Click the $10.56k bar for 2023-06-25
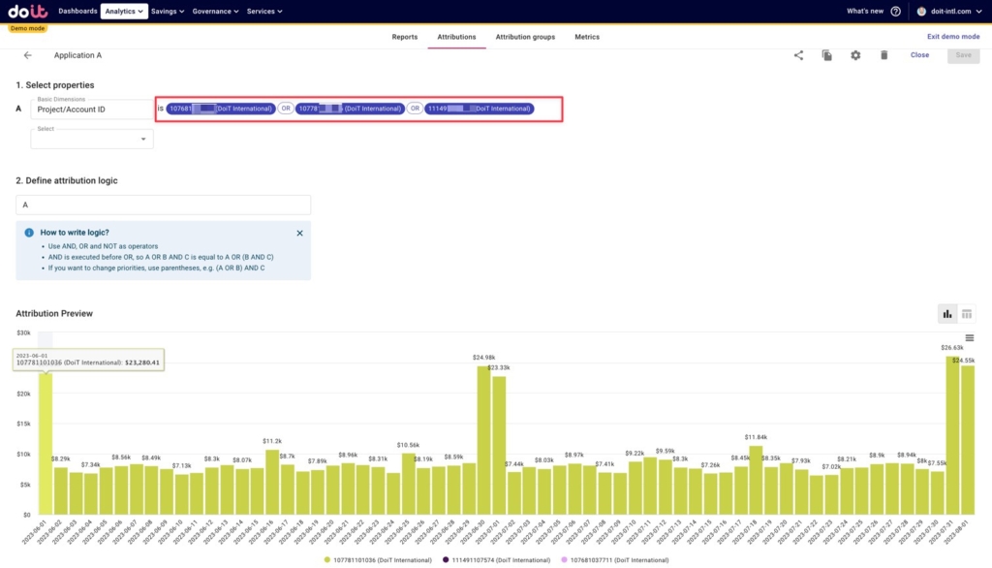Viewport: 992px width, 568px height. tap(409, 484)
